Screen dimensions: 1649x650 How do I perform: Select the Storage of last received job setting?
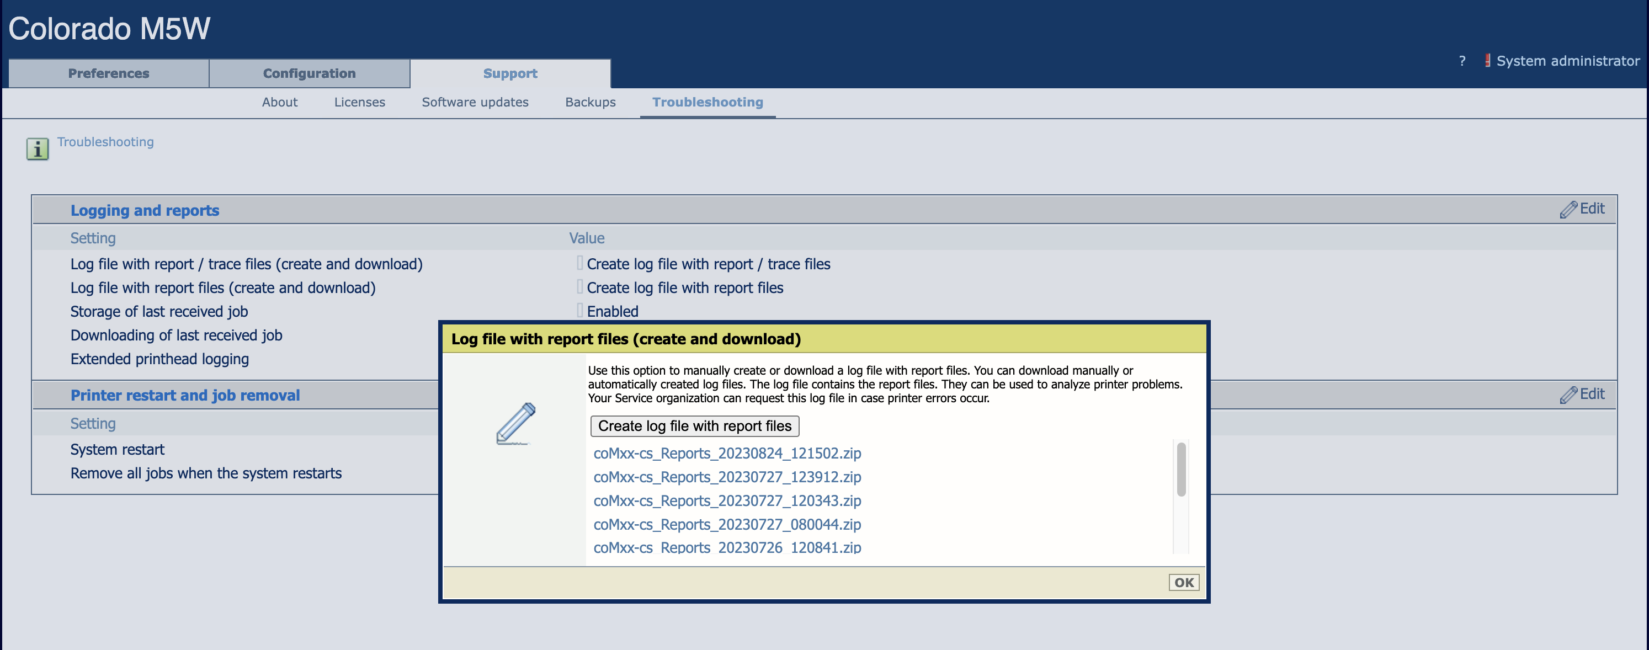(159, 312)
